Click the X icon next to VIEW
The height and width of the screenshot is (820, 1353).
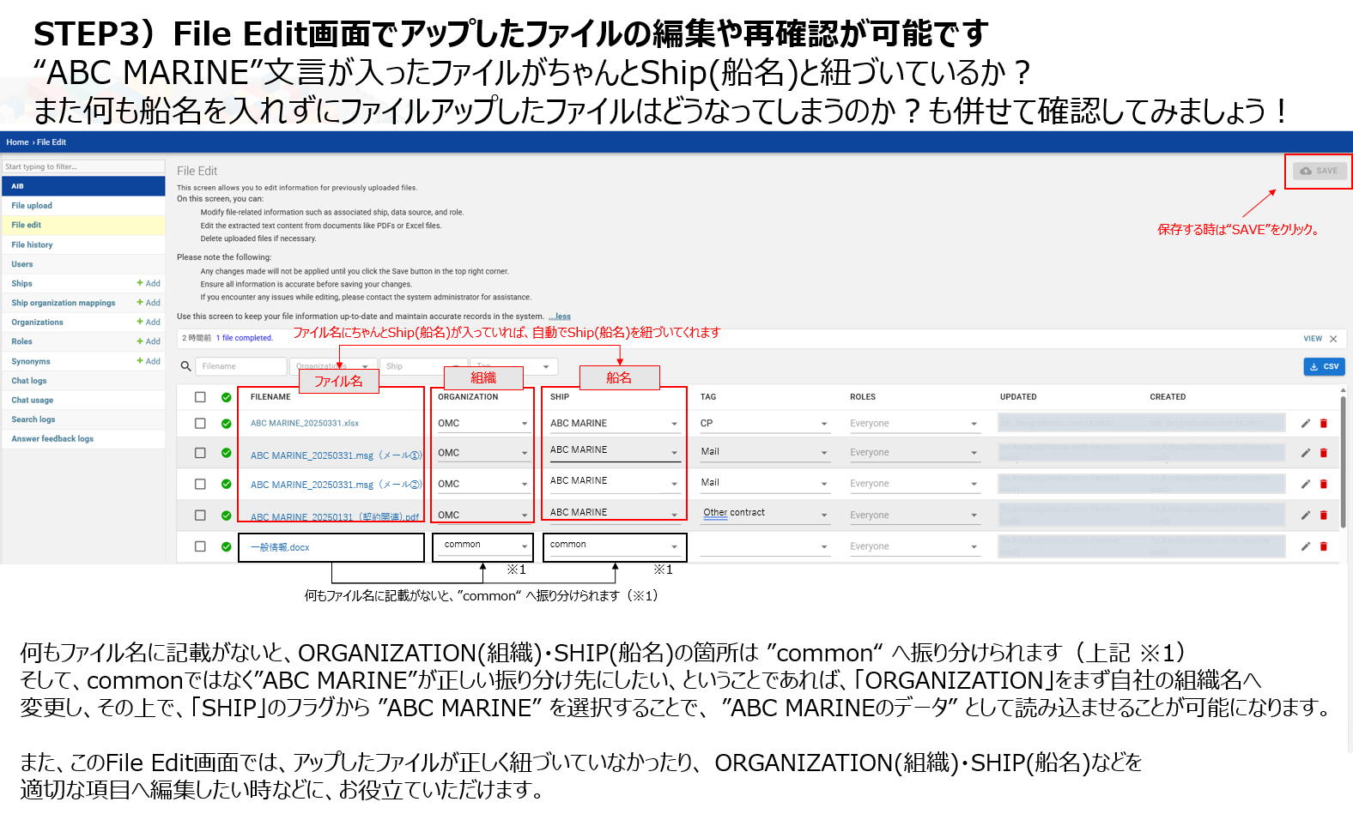(x=1333, y=339)
